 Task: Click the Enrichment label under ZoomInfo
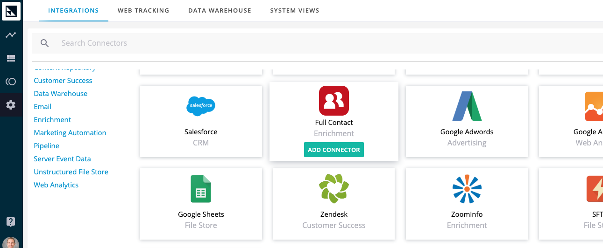467,225
